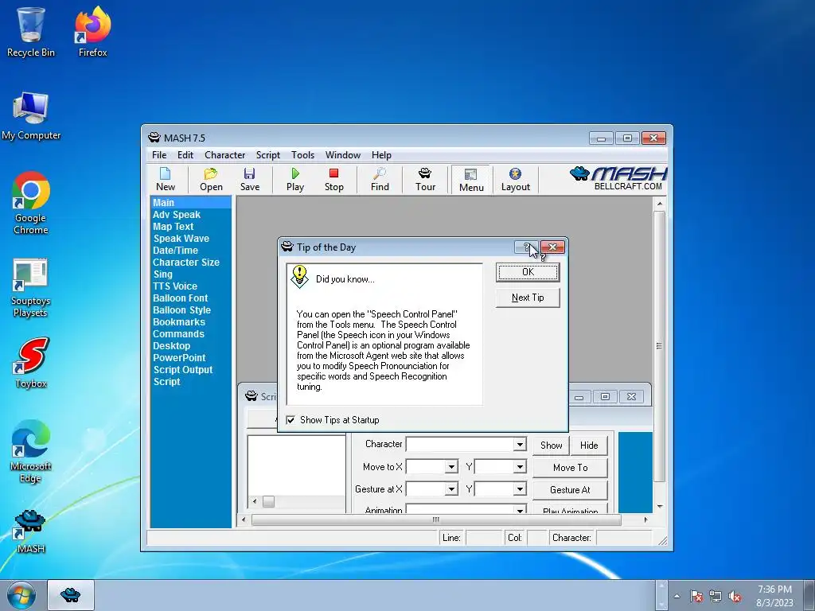Open the Edit menu
The width and height of the screenshot is (815, 611).
[x=185, y=155]
